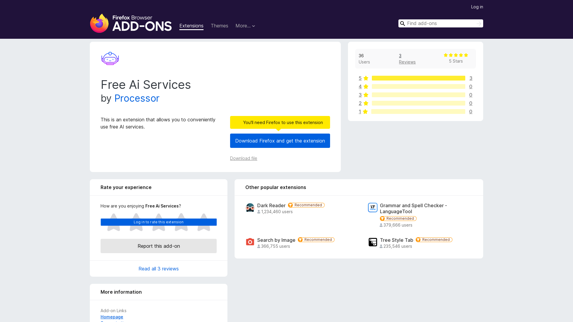Click the "36 Users" count
Viewport: 573px width, 322px height.
click(x=364, y=59)
